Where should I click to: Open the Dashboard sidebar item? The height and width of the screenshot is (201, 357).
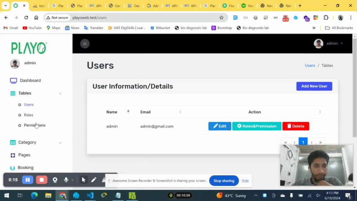click(25, 81)
